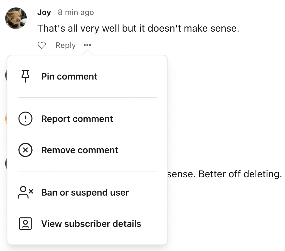285x251 pixels.
Task: Click the user-with-X ban icon
Action: tap(25, 192)
